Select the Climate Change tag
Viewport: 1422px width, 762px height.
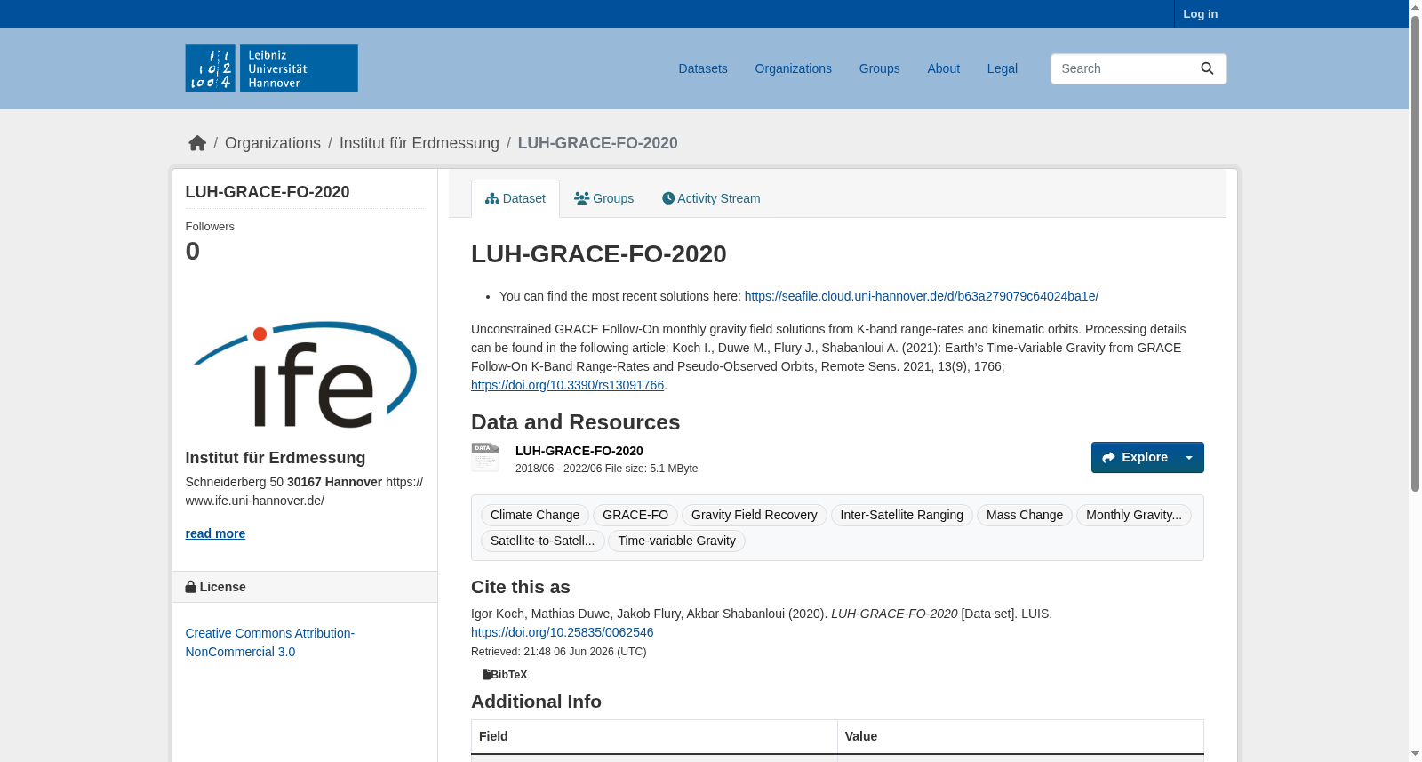click(x=535, y=515)
